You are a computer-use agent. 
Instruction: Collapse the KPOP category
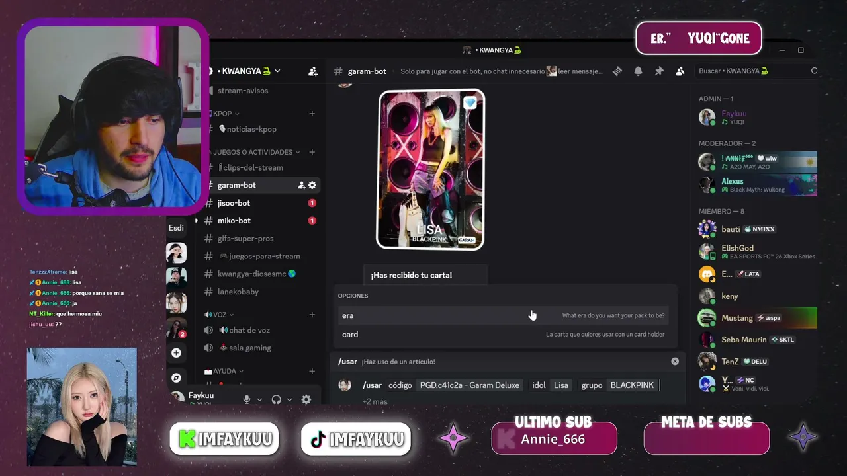coord(226,114)
